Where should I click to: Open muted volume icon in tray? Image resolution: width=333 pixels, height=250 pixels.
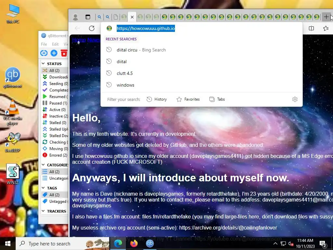click(x=291, y=243)
